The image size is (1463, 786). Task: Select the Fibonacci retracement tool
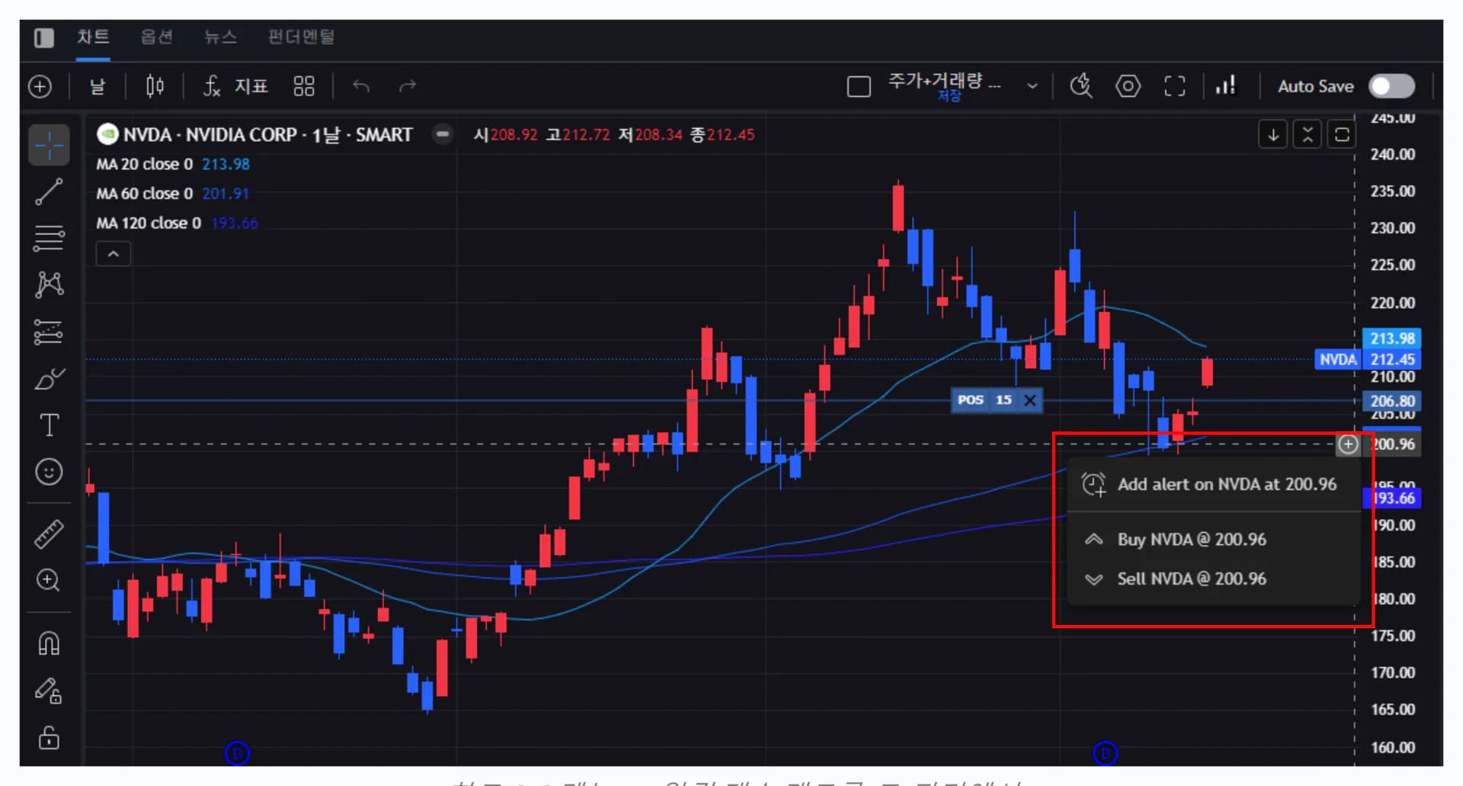(49, 239)
